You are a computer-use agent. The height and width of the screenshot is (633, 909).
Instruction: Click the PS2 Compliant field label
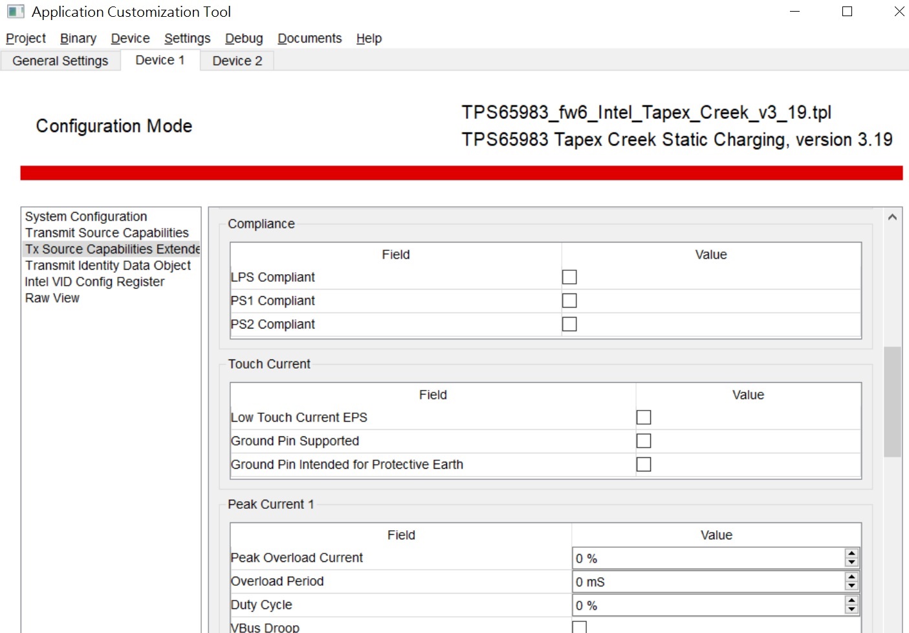(273, 324)
